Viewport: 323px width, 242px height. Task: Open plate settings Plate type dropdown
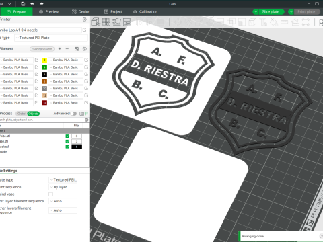click(x=63, y=180)
